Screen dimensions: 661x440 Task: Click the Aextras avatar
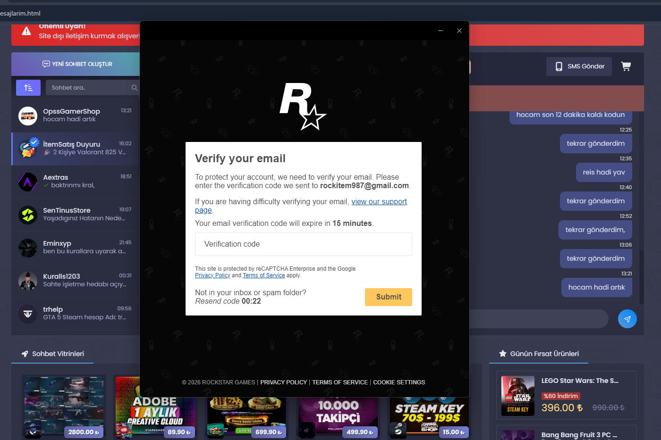[28, 182]
